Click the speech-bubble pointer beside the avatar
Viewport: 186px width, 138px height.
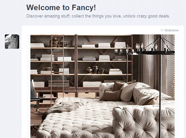point(21,42)
